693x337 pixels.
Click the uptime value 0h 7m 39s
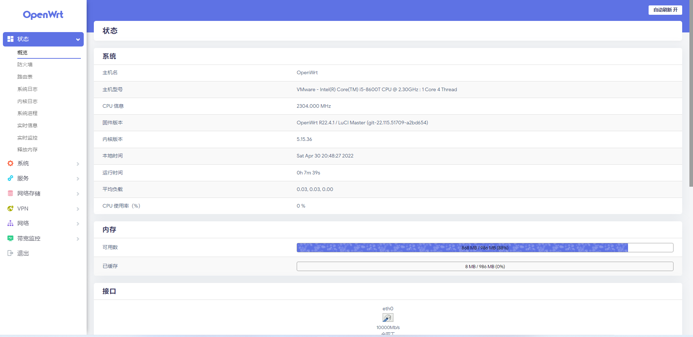(x=308, y=173)
